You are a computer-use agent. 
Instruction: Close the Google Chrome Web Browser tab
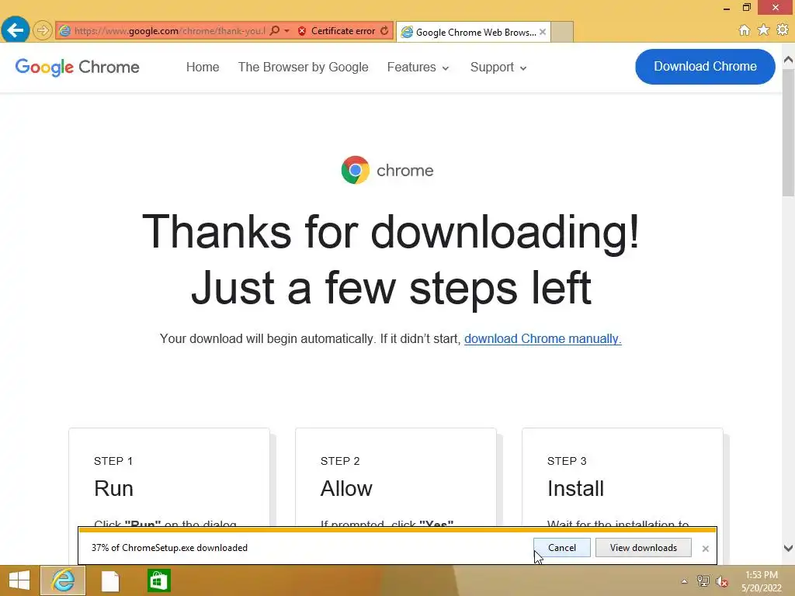pyautogui.click(x=543, y=32)
